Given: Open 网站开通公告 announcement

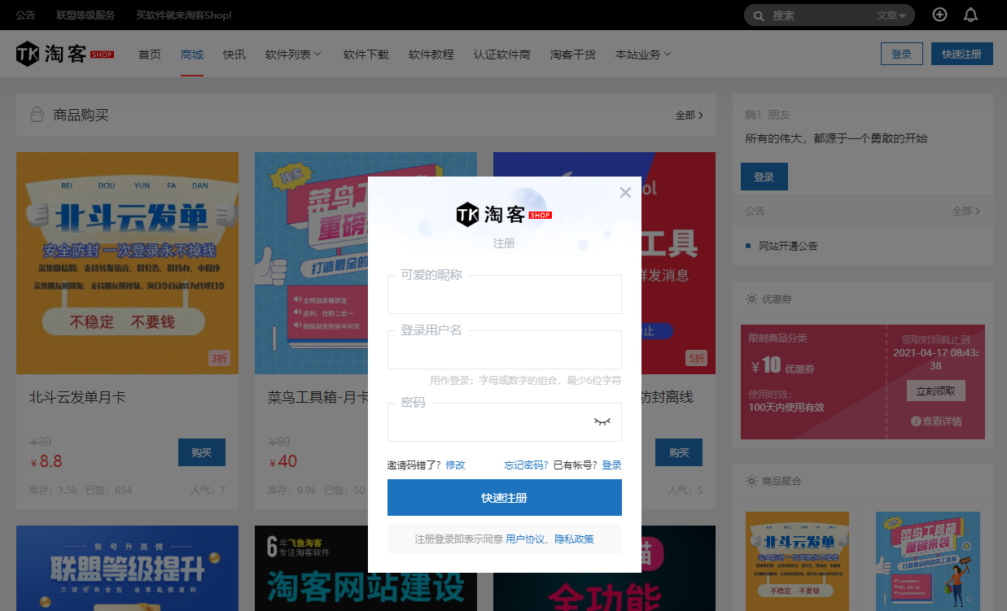Looking at the screenshot, I should click(788, 246).
